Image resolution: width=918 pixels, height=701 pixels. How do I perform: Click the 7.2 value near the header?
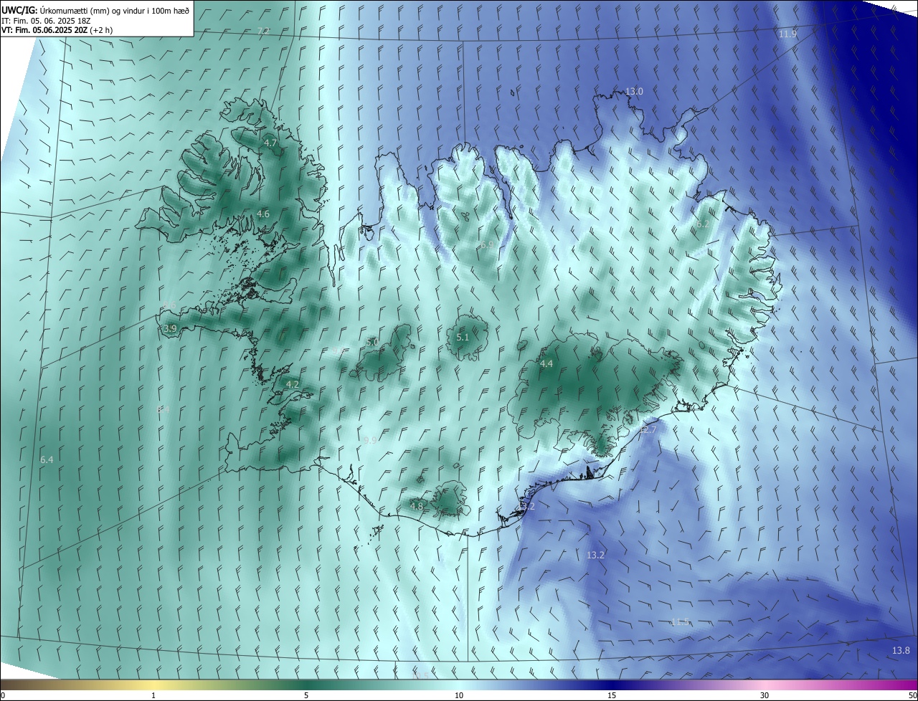click(263, 31)
